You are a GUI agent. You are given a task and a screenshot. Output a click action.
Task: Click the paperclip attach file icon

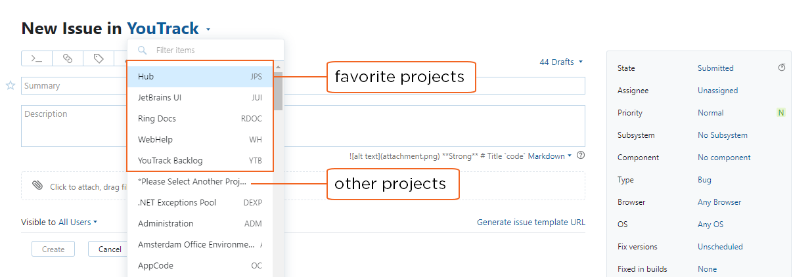(x=37, y=186)
